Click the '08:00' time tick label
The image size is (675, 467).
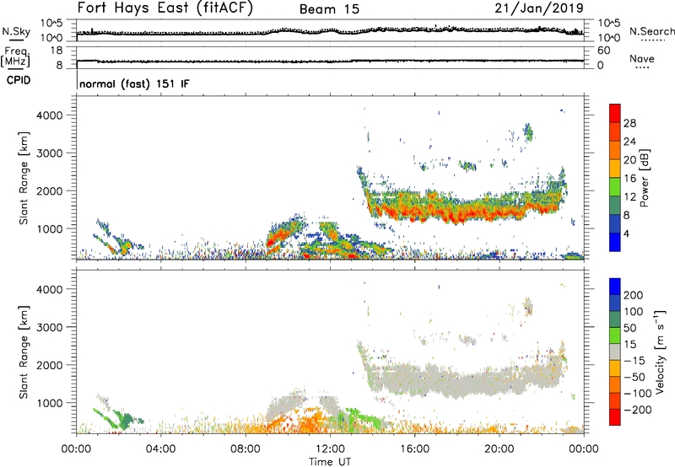246,449
